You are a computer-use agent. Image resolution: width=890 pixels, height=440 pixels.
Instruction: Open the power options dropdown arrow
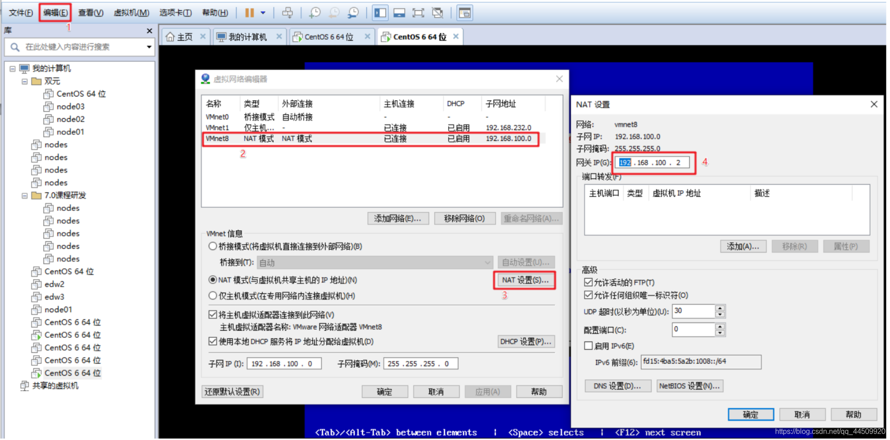click(x=263, y=13)
